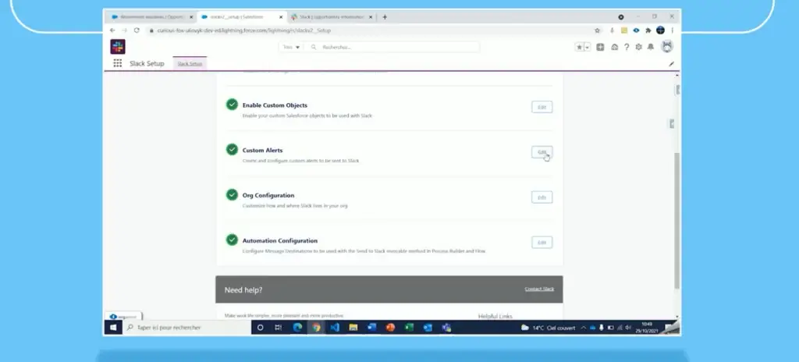Close the first browser tab
The height and width of the screenshot is (362, 799).
point(191,17)
